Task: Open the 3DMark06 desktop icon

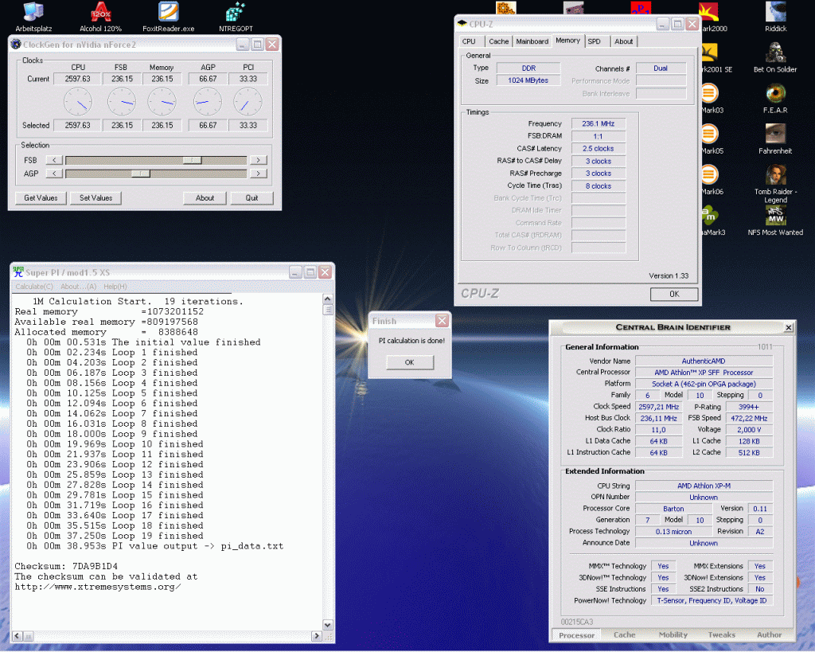Action: tap(711, 179)
